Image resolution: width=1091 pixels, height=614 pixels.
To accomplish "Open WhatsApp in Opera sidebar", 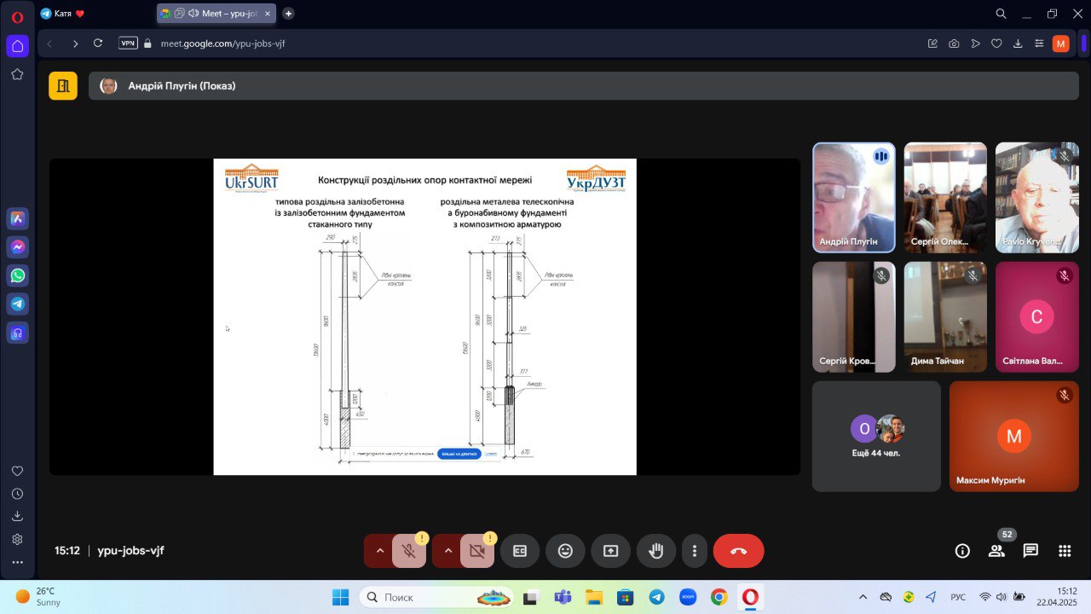I will click(x=17, y=275).
